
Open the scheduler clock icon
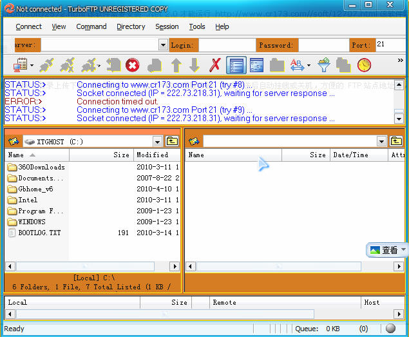(365, 65)
